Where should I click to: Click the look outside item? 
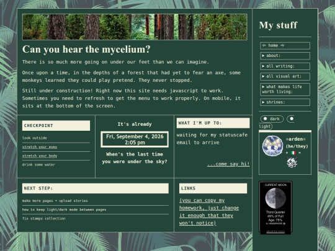34,138
